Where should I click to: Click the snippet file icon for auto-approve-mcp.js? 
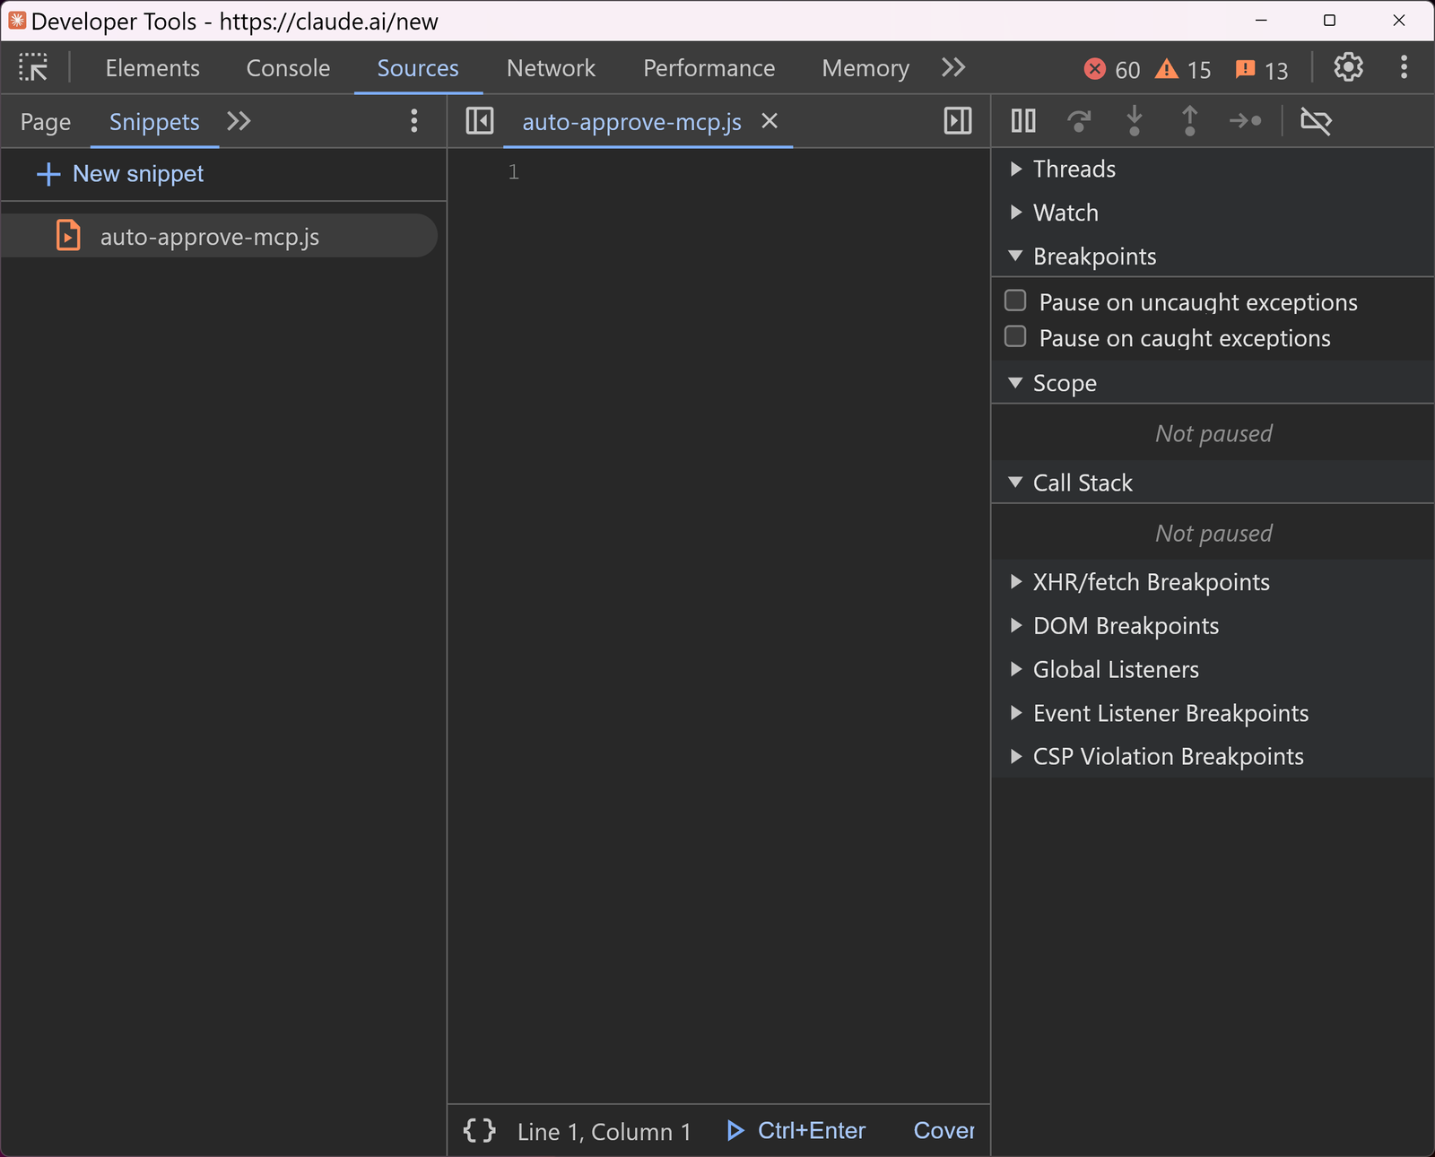(69, 236)
